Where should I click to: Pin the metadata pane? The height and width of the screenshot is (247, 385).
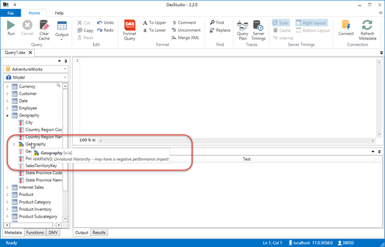(66, 61)
